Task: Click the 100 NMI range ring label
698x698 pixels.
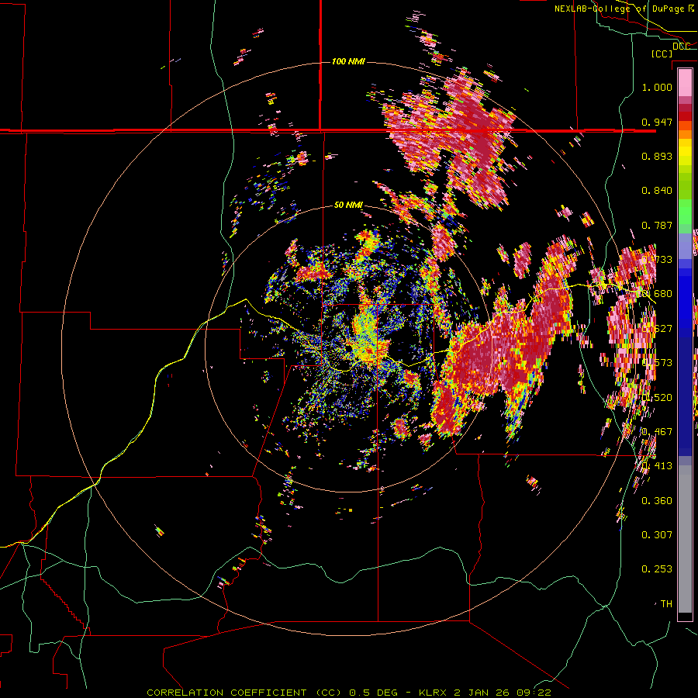Action: click(x=348, y=61)
